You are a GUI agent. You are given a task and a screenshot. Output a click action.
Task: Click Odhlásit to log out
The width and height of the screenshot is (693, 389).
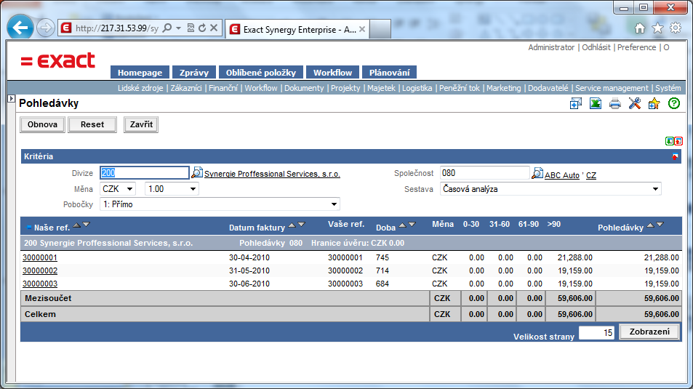coord(596,47)
